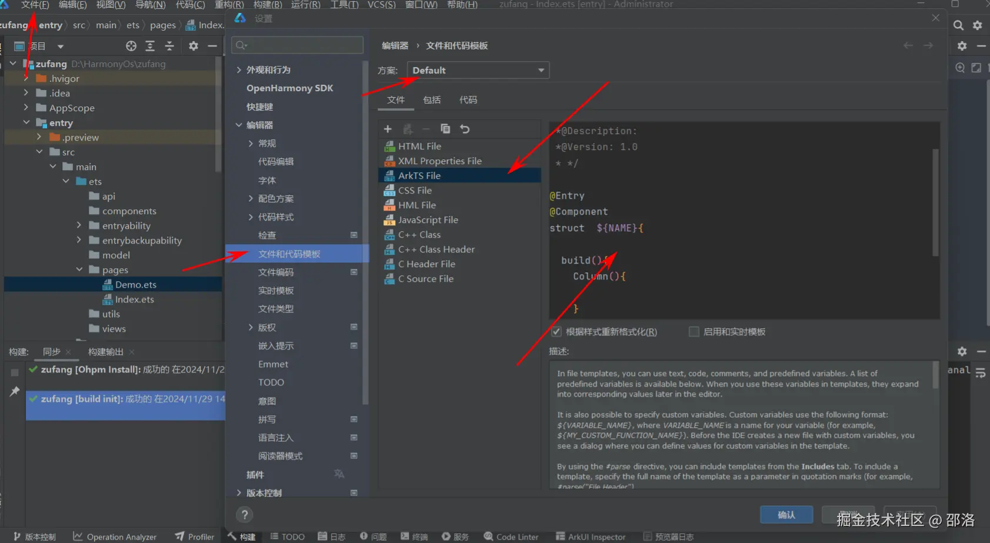Click the template editor vertical scrollbar
The image size is (990, 543).
(935, 203)
